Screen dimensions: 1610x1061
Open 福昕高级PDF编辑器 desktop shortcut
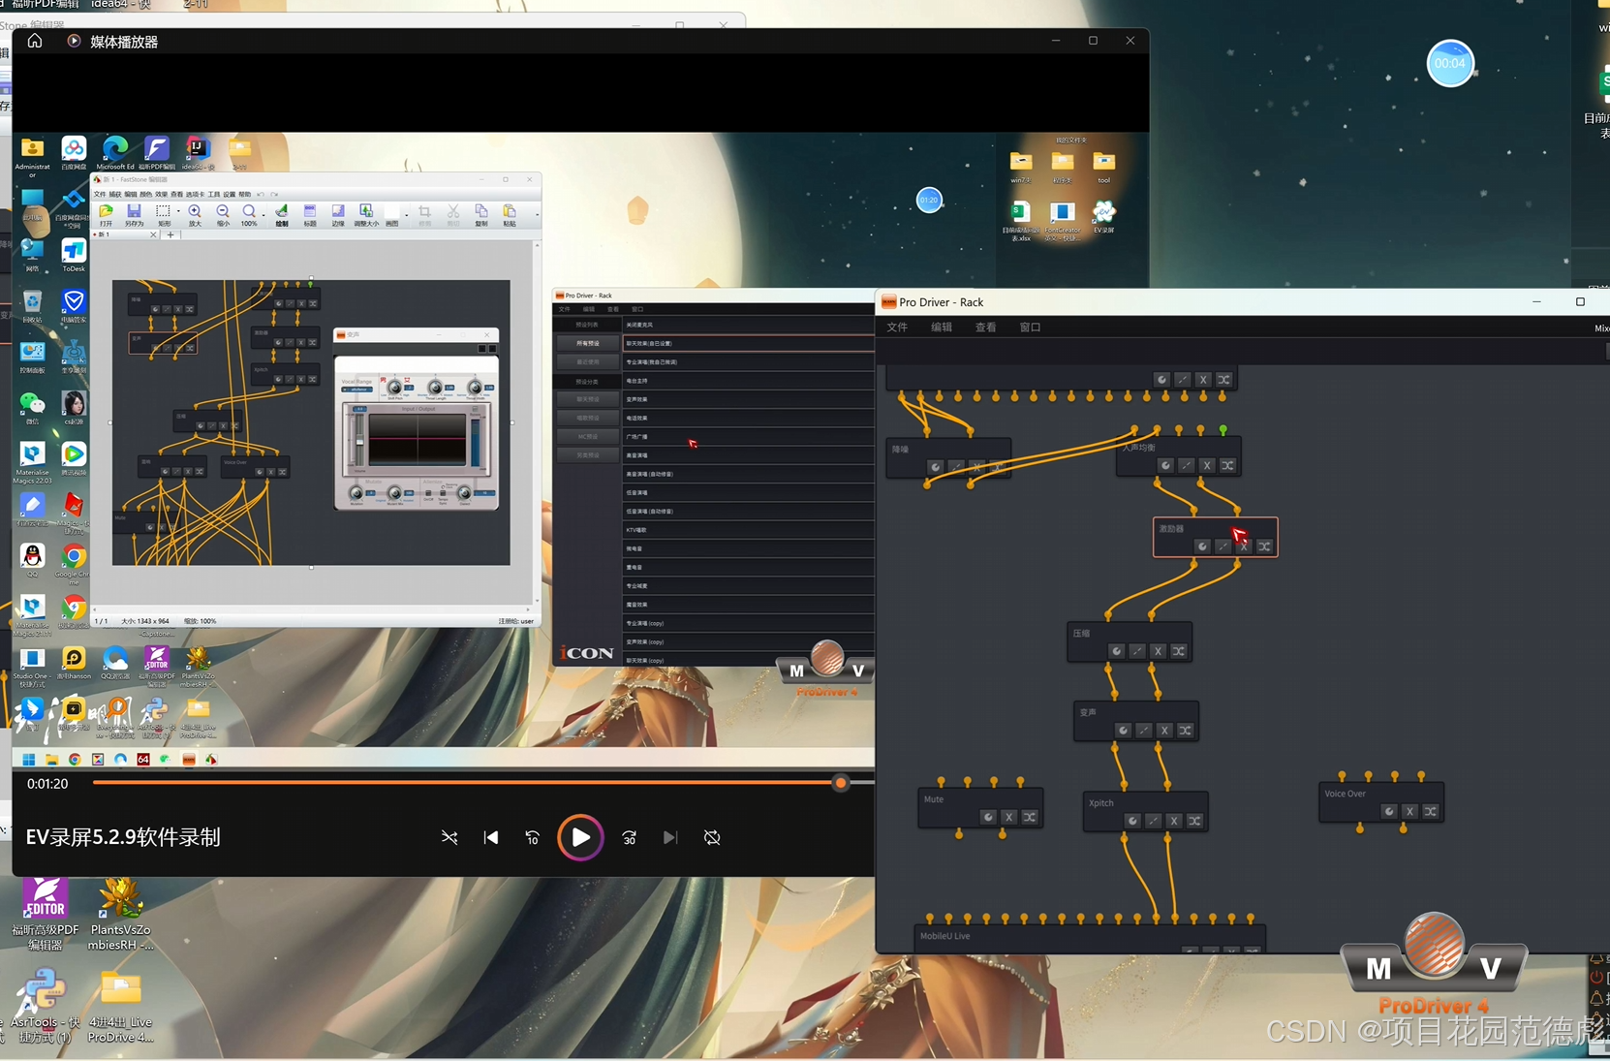click(46, 915)
